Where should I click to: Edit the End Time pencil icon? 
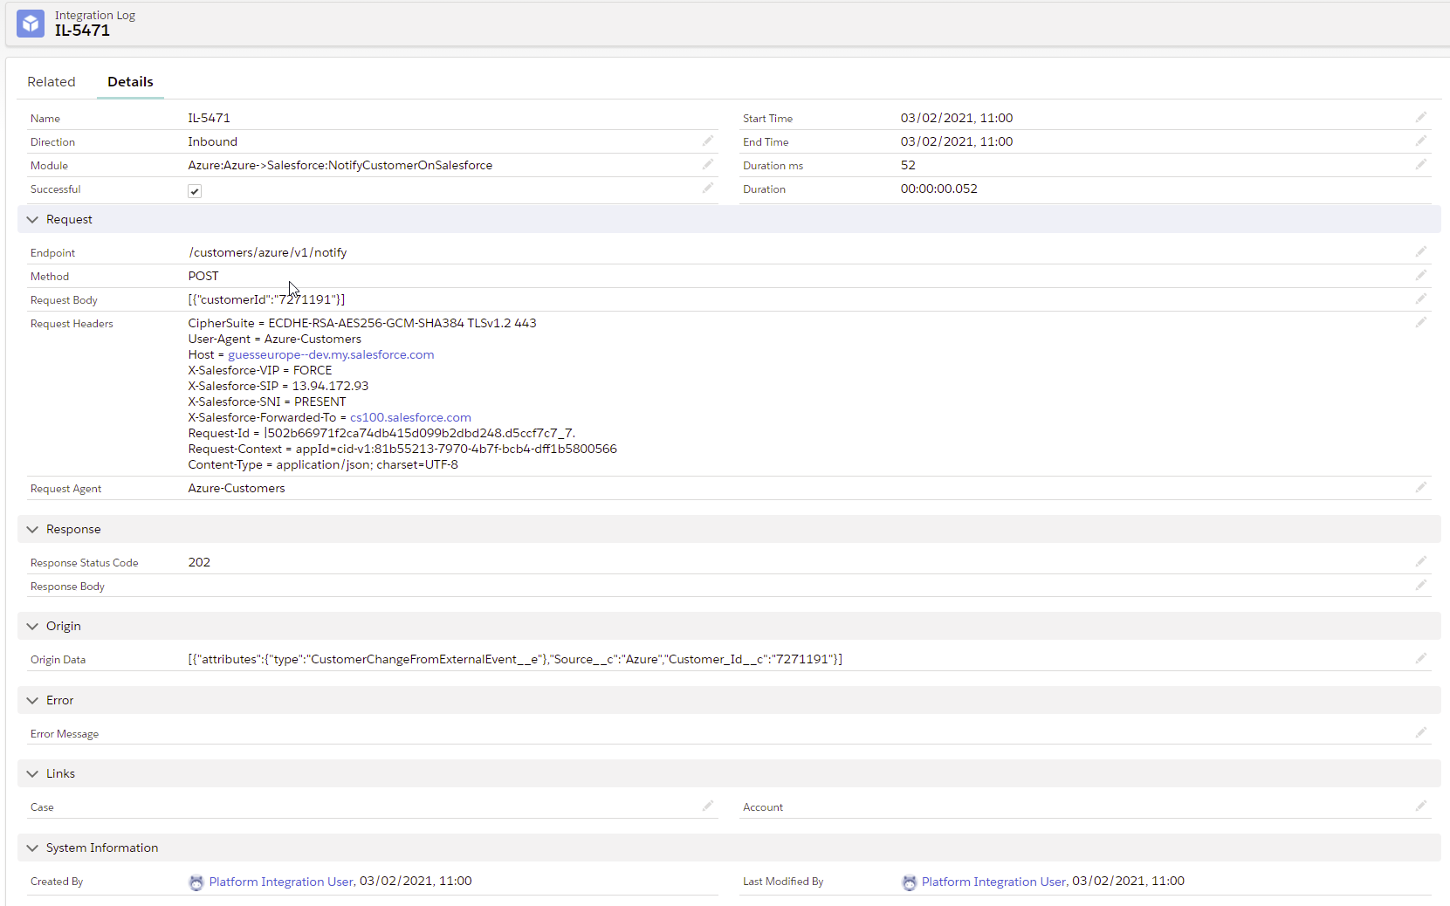point(1421,141)
